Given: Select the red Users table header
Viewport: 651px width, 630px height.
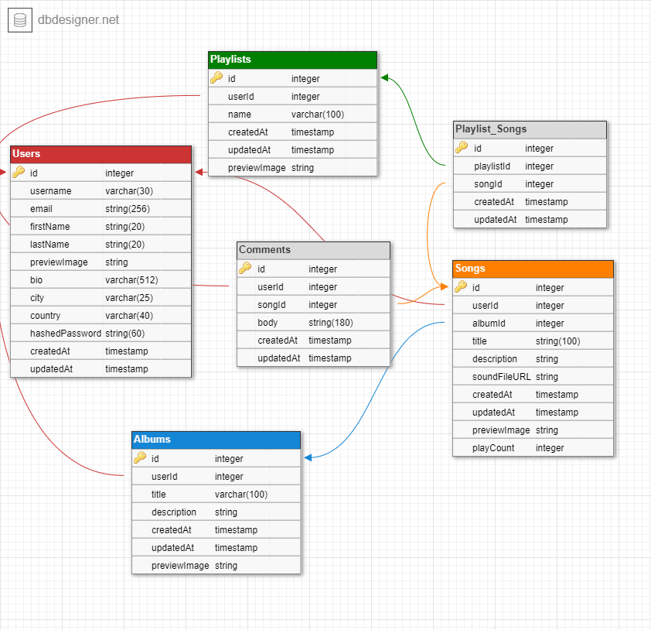Looking at the screenshot, I should coord(101,154).
